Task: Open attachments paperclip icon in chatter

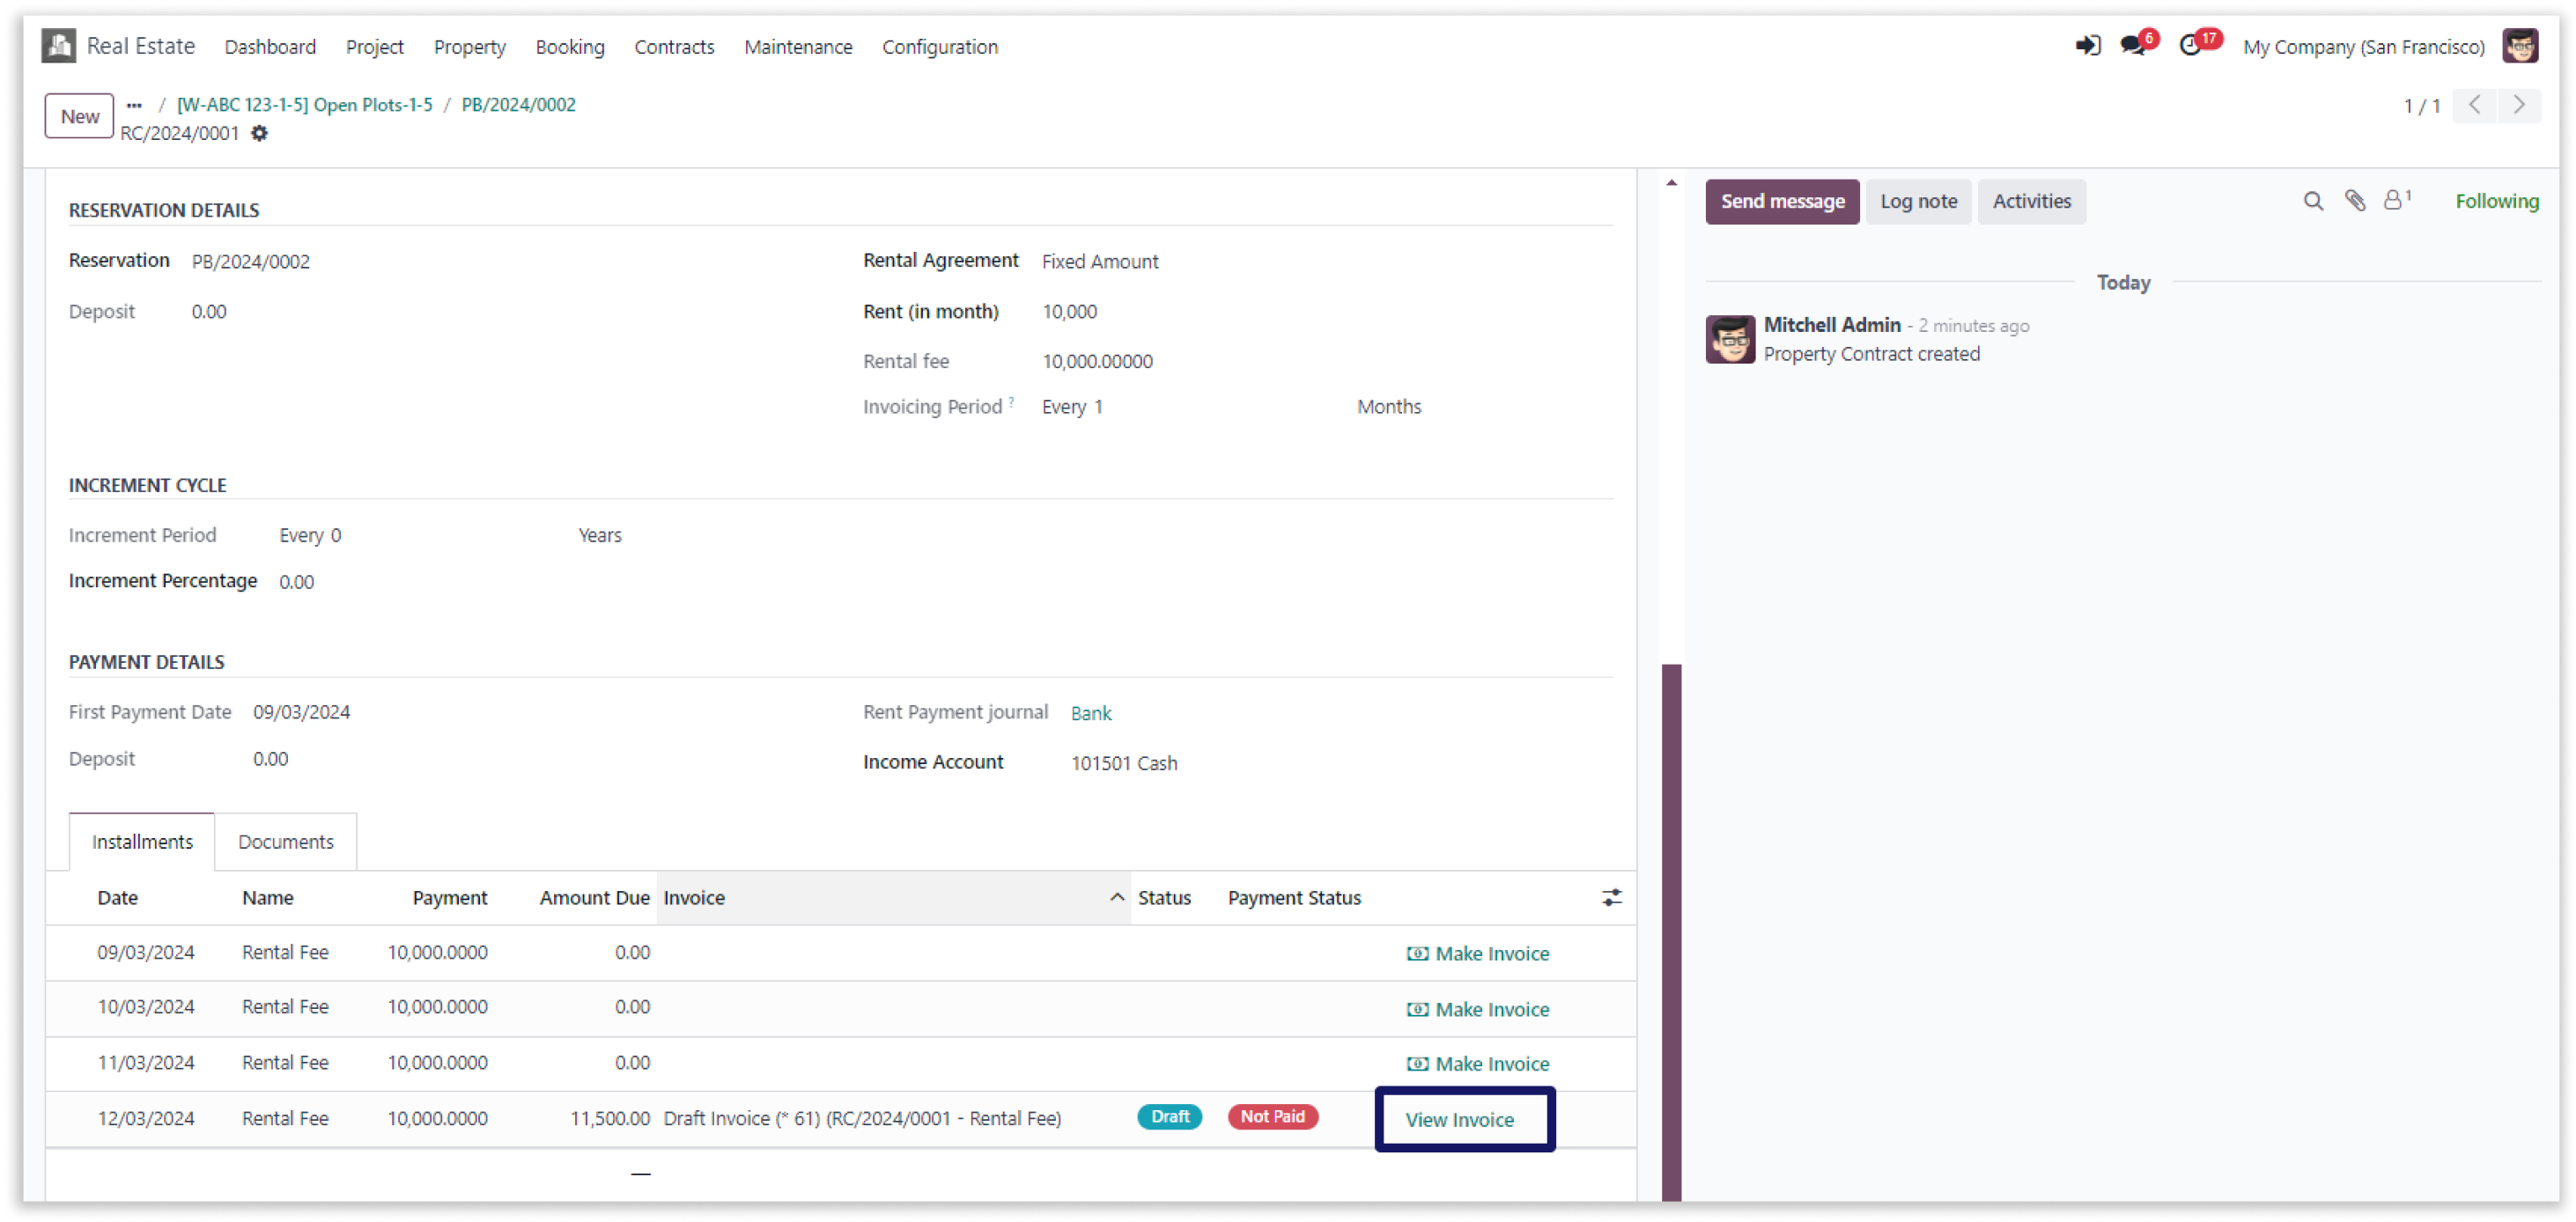Action: tap(2355, 201)
